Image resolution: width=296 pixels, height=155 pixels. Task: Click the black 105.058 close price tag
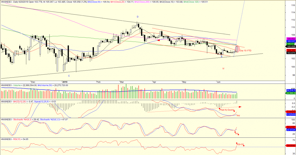(290, 46)
